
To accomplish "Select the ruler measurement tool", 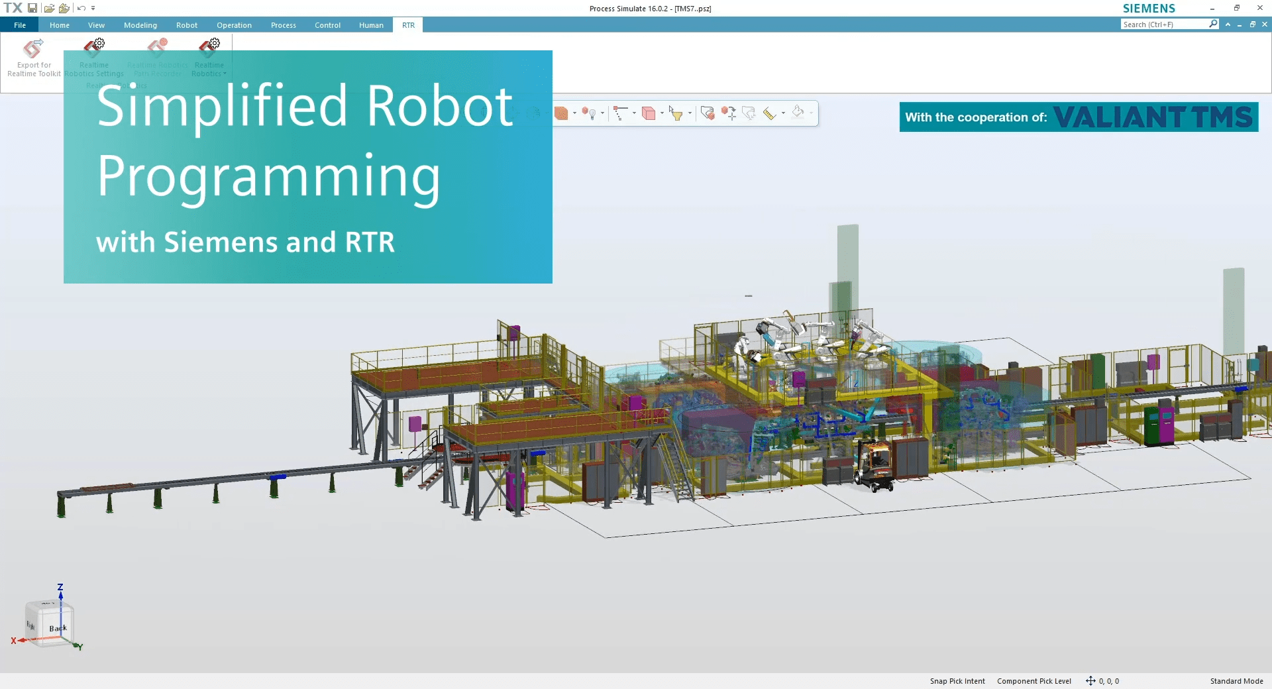I will coord(769,113).
